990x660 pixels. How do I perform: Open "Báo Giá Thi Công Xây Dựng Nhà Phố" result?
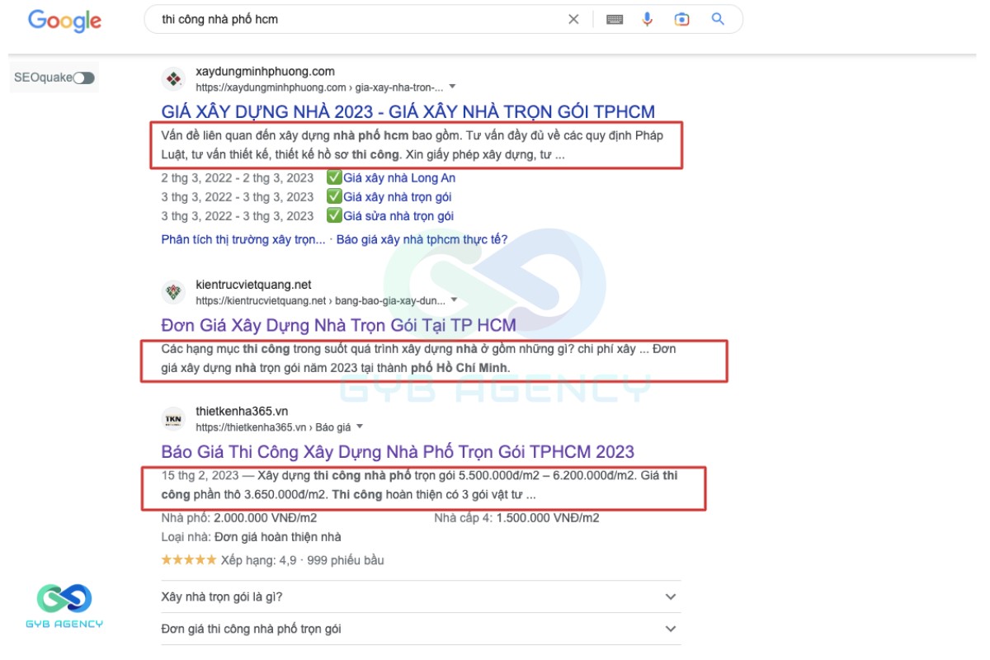pyautogui.click(x=398, y=451)
